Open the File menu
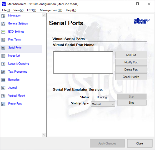 pyautogui.click(x=6, y=10)
